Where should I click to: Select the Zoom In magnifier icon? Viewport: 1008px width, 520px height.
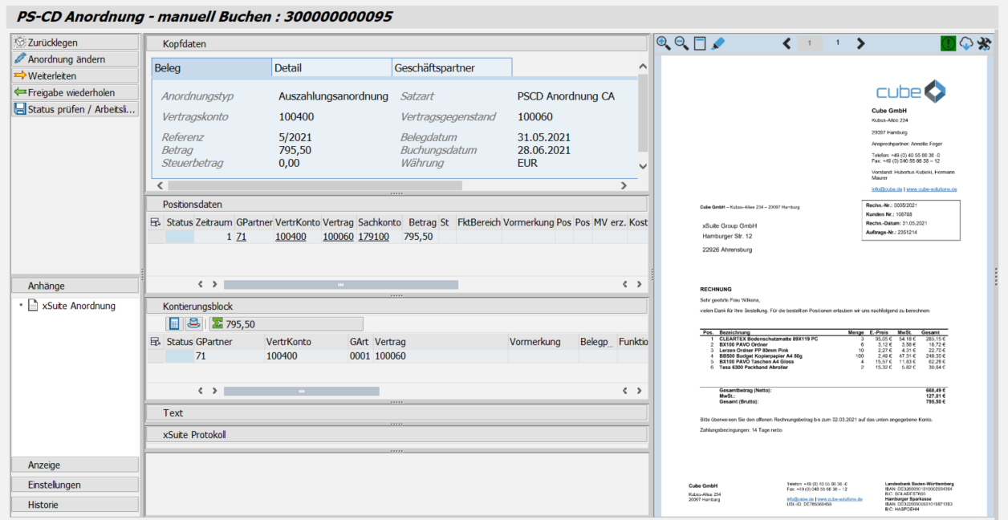663,43
